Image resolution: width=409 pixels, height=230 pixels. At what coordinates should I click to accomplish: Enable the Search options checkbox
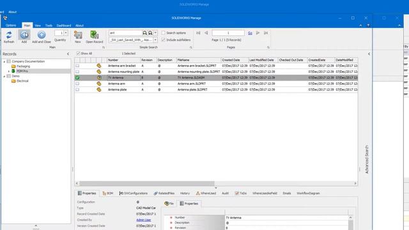coord(164,33)
